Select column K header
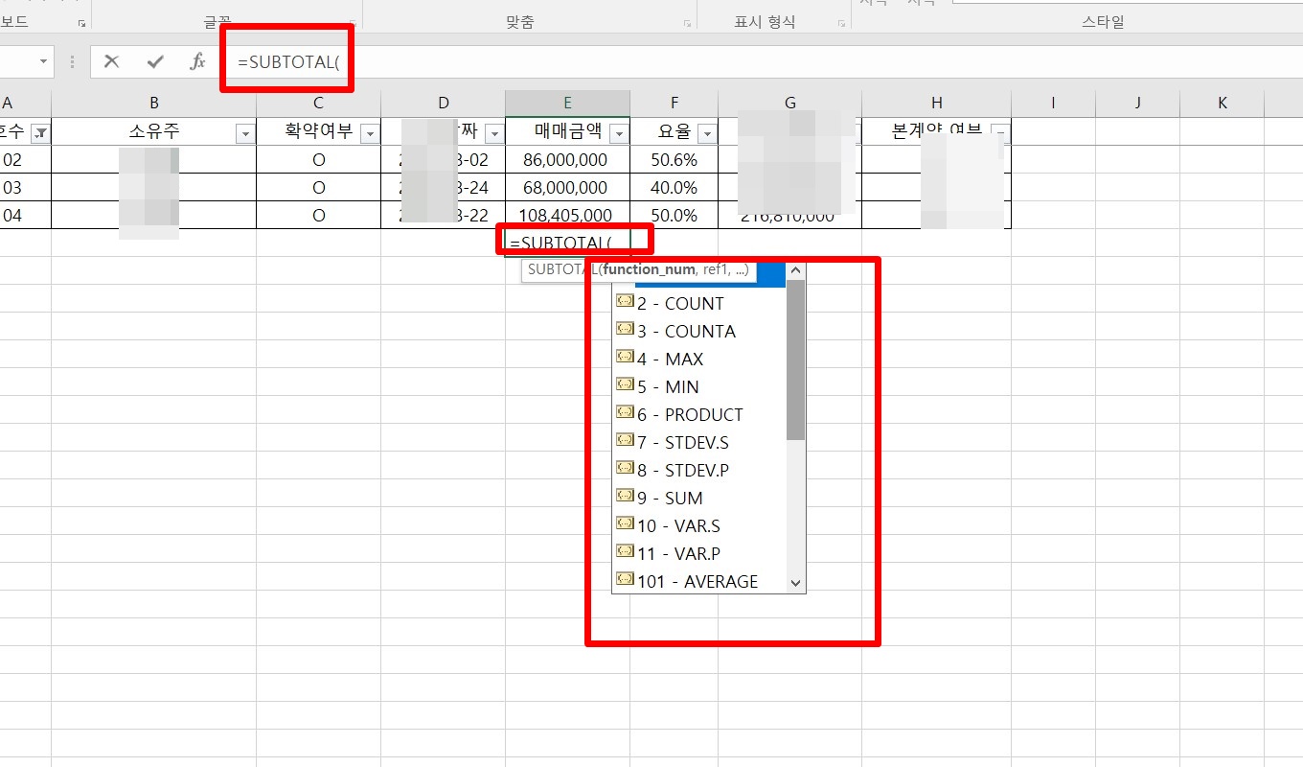 pos(1222,104)
